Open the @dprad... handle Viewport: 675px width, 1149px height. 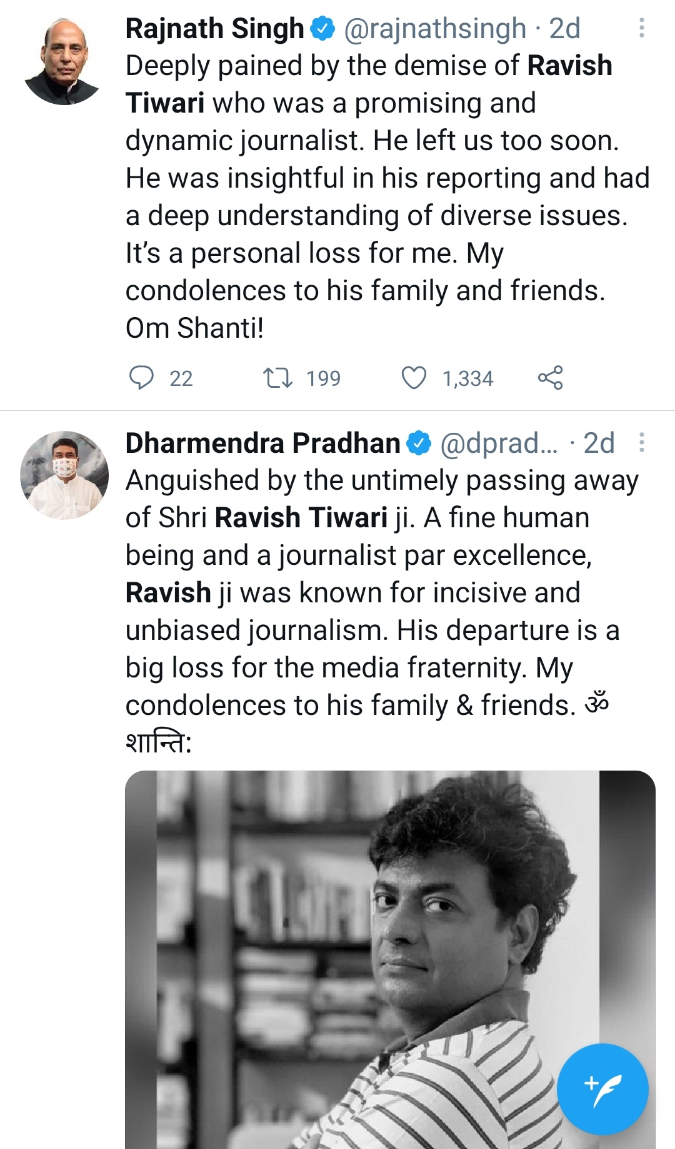[499, 443]
